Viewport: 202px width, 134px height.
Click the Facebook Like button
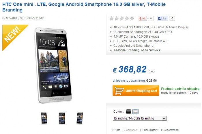[162, 18]
